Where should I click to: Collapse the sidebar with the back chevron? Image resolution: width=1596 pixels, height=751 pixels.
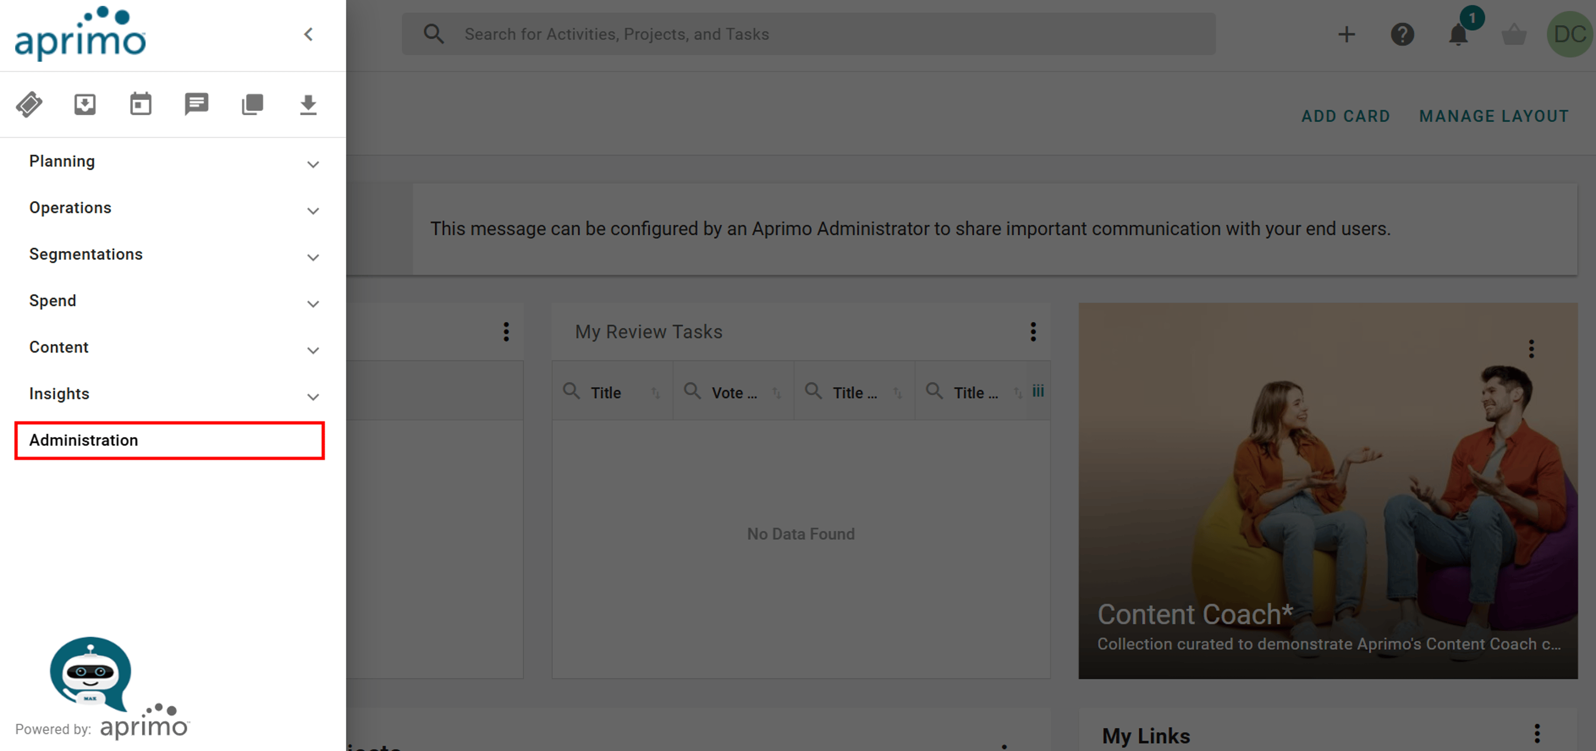308,34
